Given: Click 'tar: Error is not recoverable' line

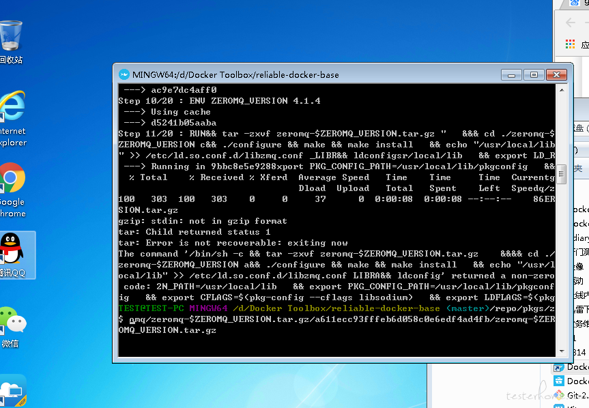Looking at the screenshot, I should (x=233, y=243).
